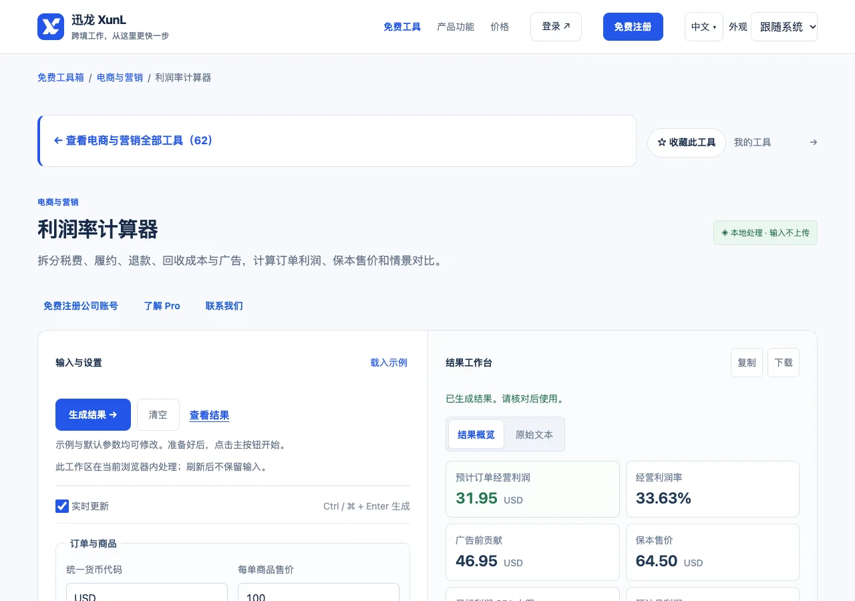Click the 每单商品售价 input field
Image resolution: width=855 pixels, height=601 pixels.
[319, 593]
